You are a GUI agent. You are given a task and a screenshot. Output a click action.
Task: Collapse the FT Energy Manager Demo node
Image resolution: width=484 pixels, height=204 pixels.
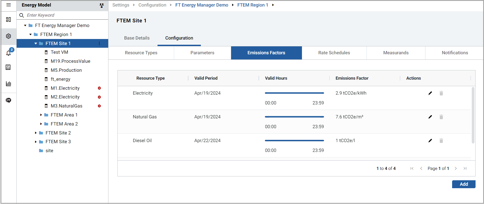pos(25,26)
